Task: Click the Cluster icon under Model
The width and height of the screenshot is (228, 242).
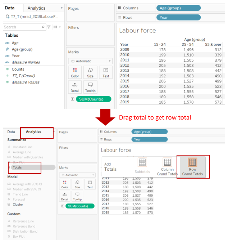Action: (9, 205)
